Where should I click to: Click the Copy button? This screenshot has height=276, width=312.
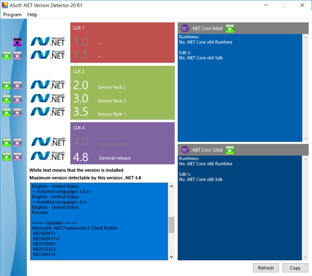click(295, 268)
